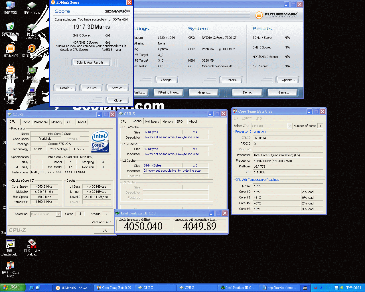This screenshot has height=292, width=365.
Task: Open About tab in left CPU-Z
Action: click(82, 122)
